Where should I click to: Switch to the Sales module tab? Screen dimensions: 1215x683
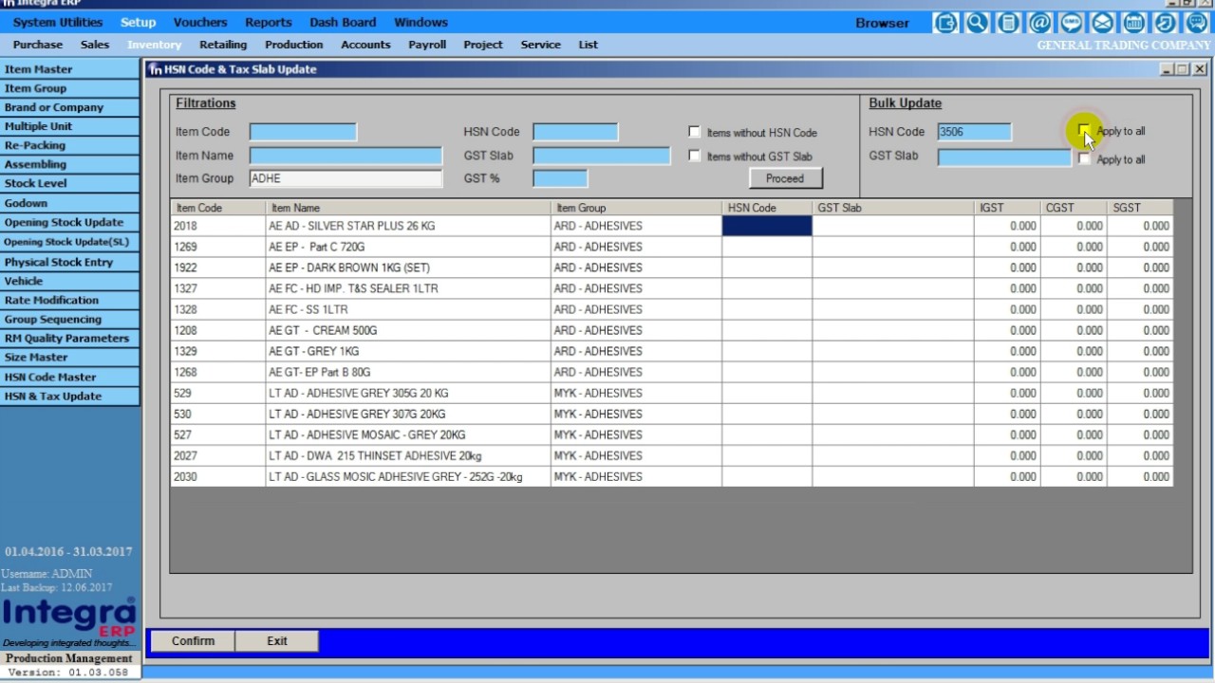(x=95, y=45)
